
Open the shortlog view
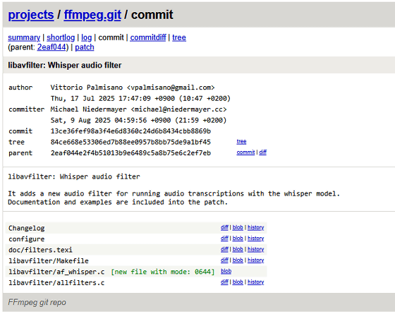[x=61, y=37]
